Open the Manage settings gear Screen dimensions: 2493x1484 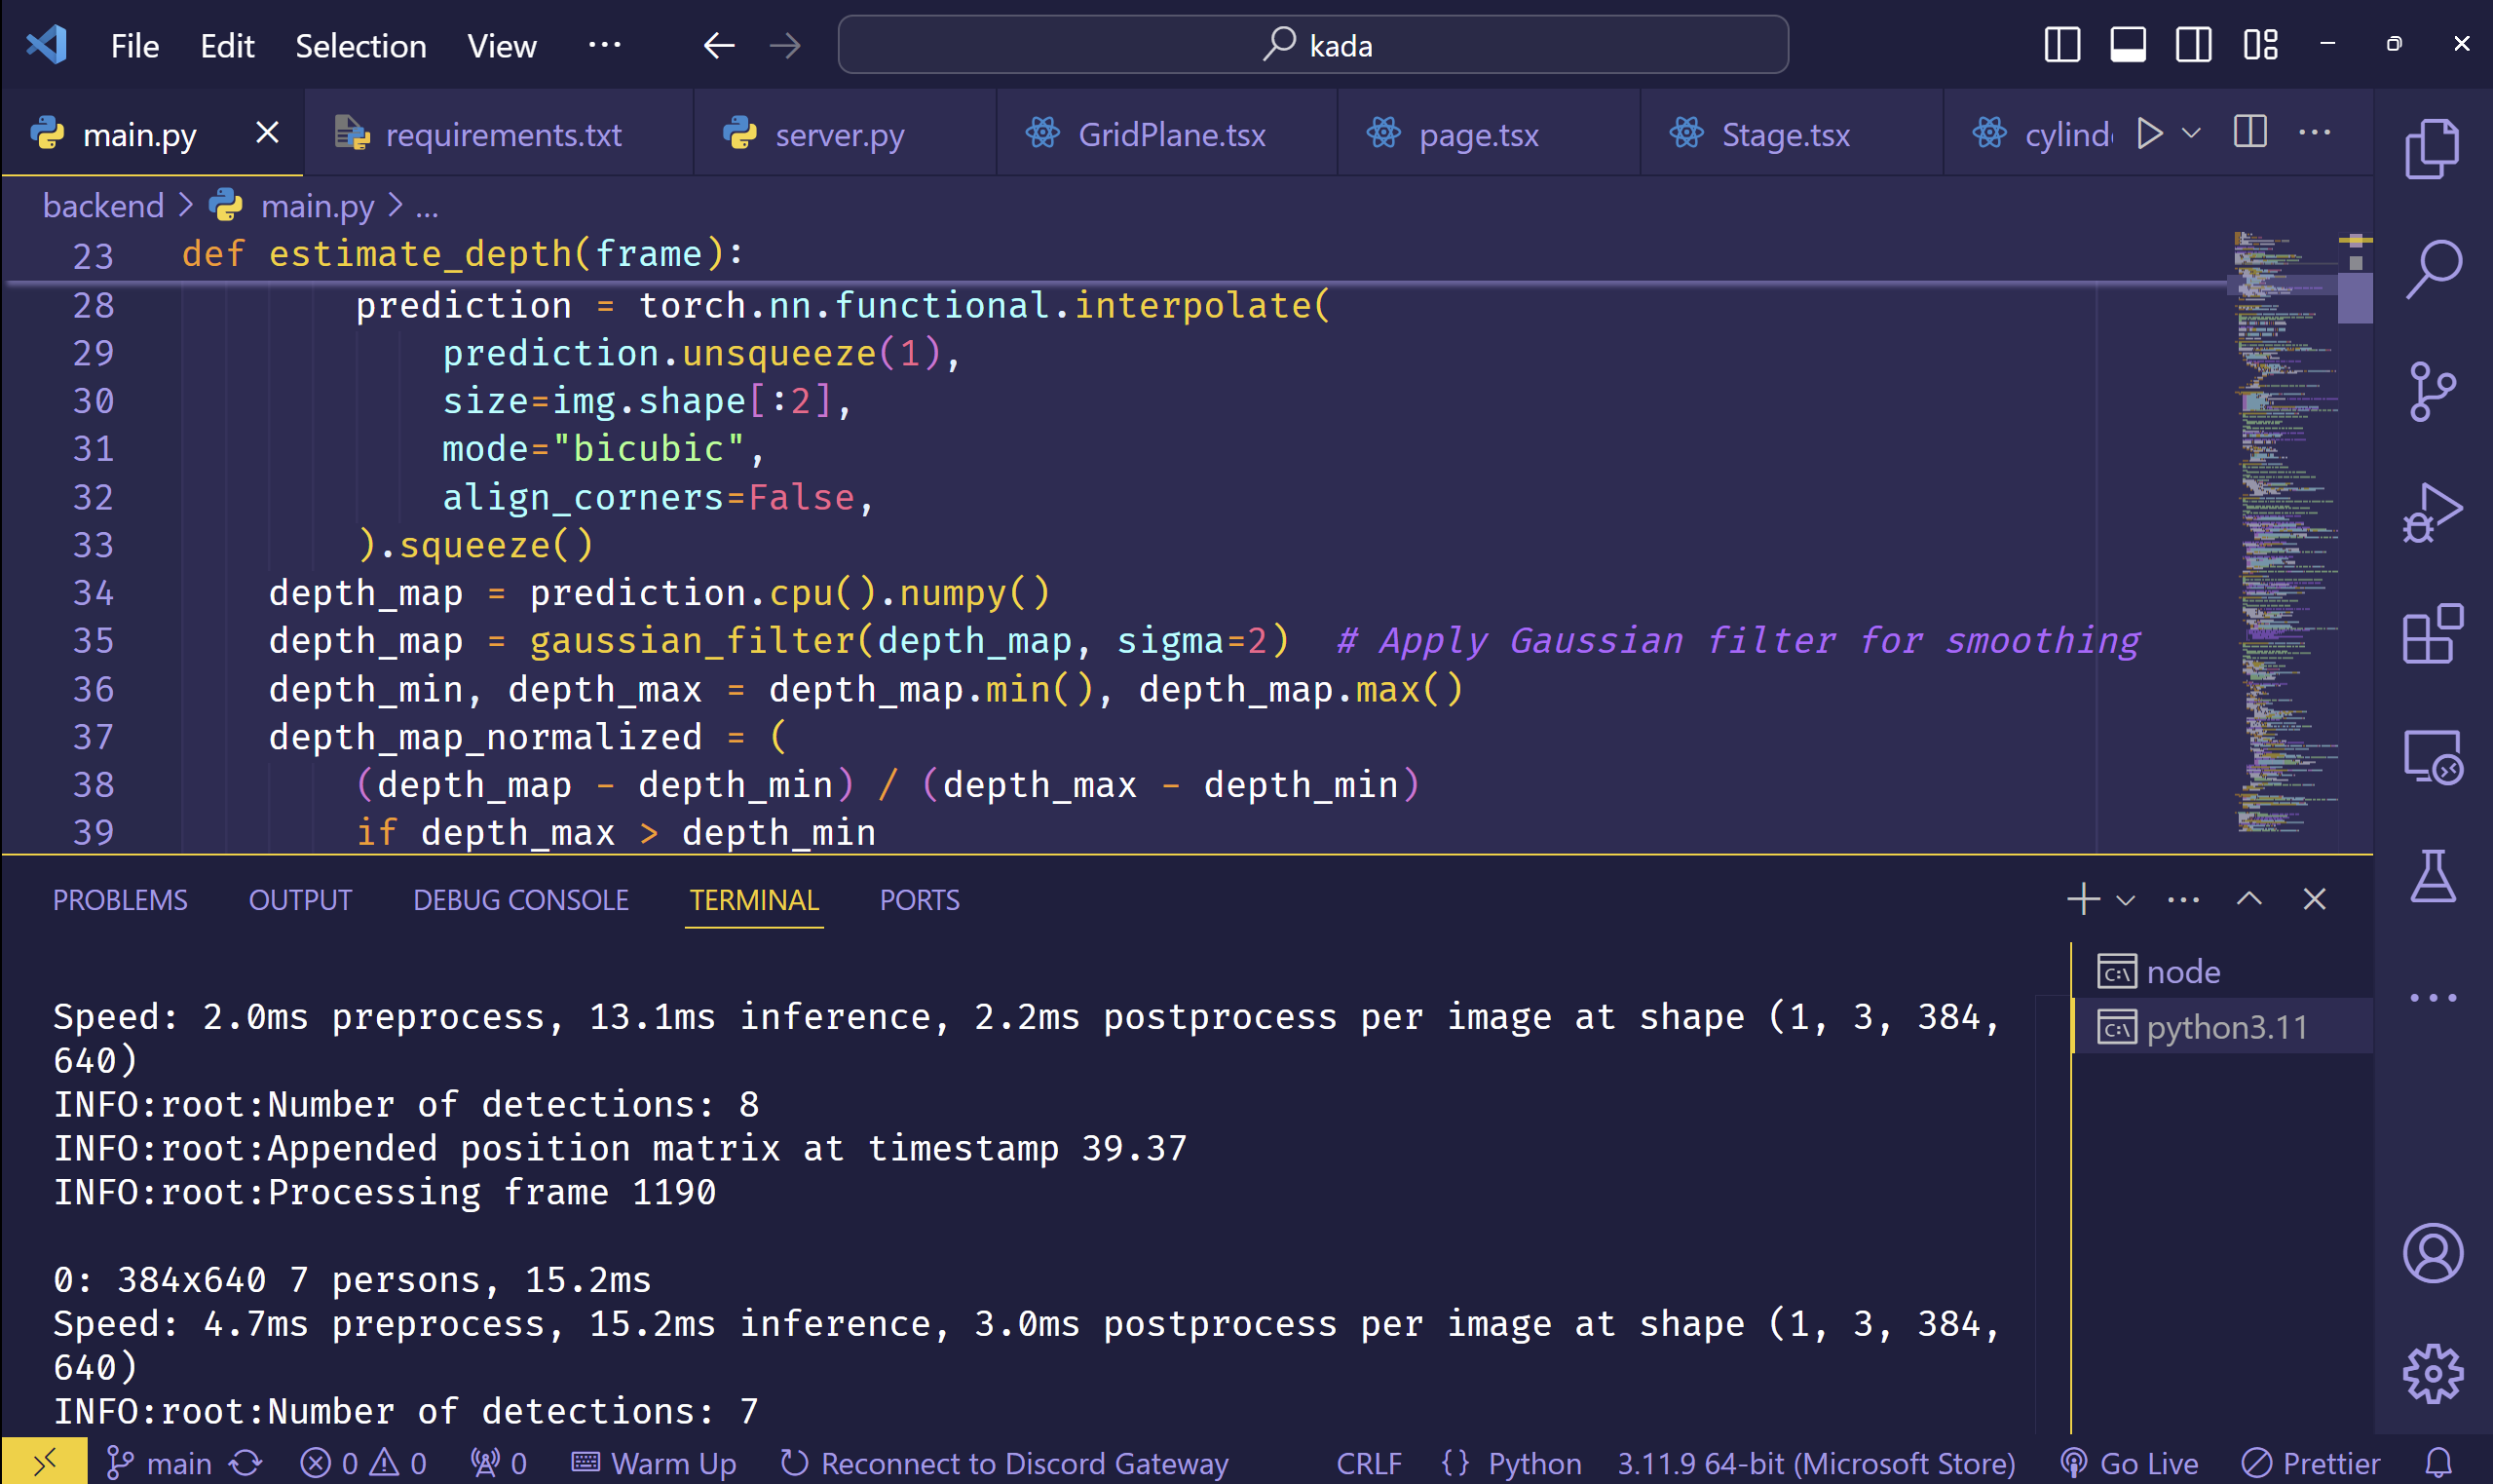click(x=2431, y=1374)
